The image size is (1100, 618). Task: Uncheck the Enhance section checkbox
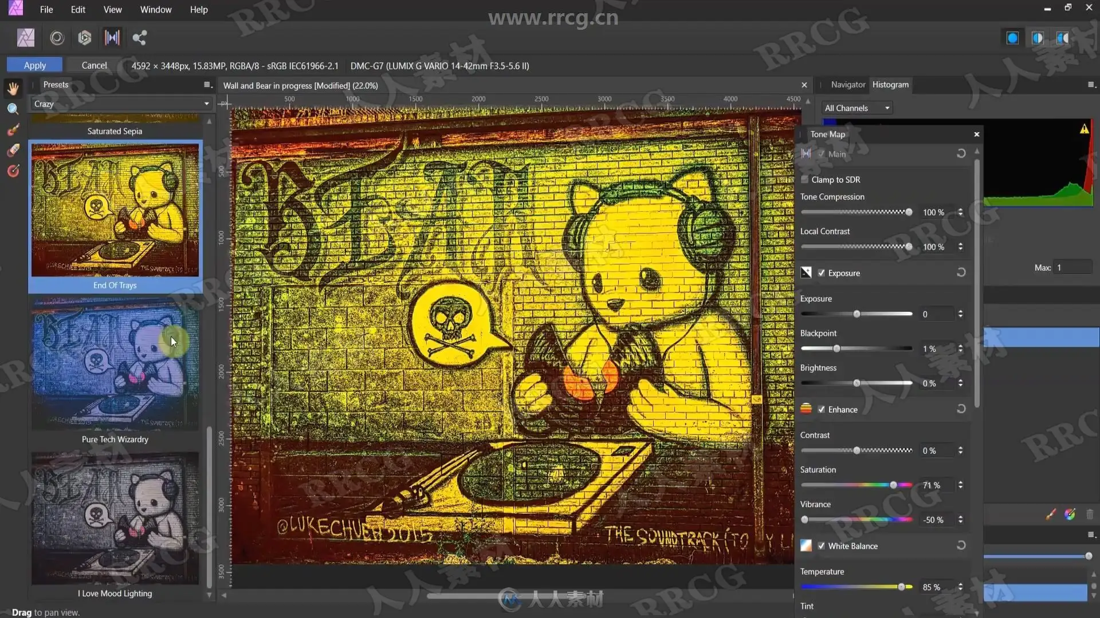point(822,409)
